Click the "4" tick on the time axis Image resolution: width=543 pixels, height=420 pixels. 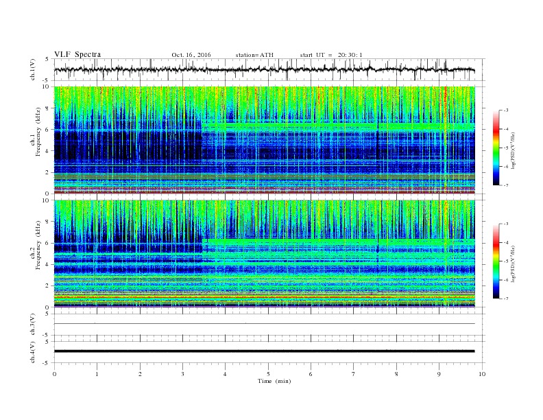[x=225, y=374]
